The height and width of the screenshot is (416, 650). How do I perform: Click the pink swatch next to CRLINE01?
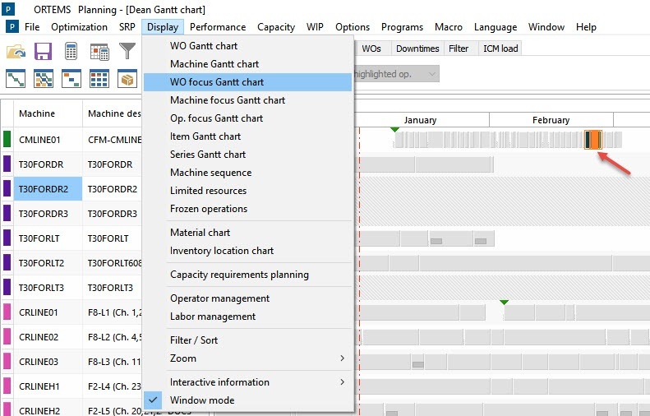click(7, 312)
